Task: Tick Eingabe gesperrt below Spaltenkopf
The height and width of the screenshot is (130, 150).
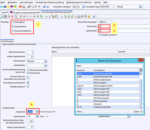Action: click(100, 35)
